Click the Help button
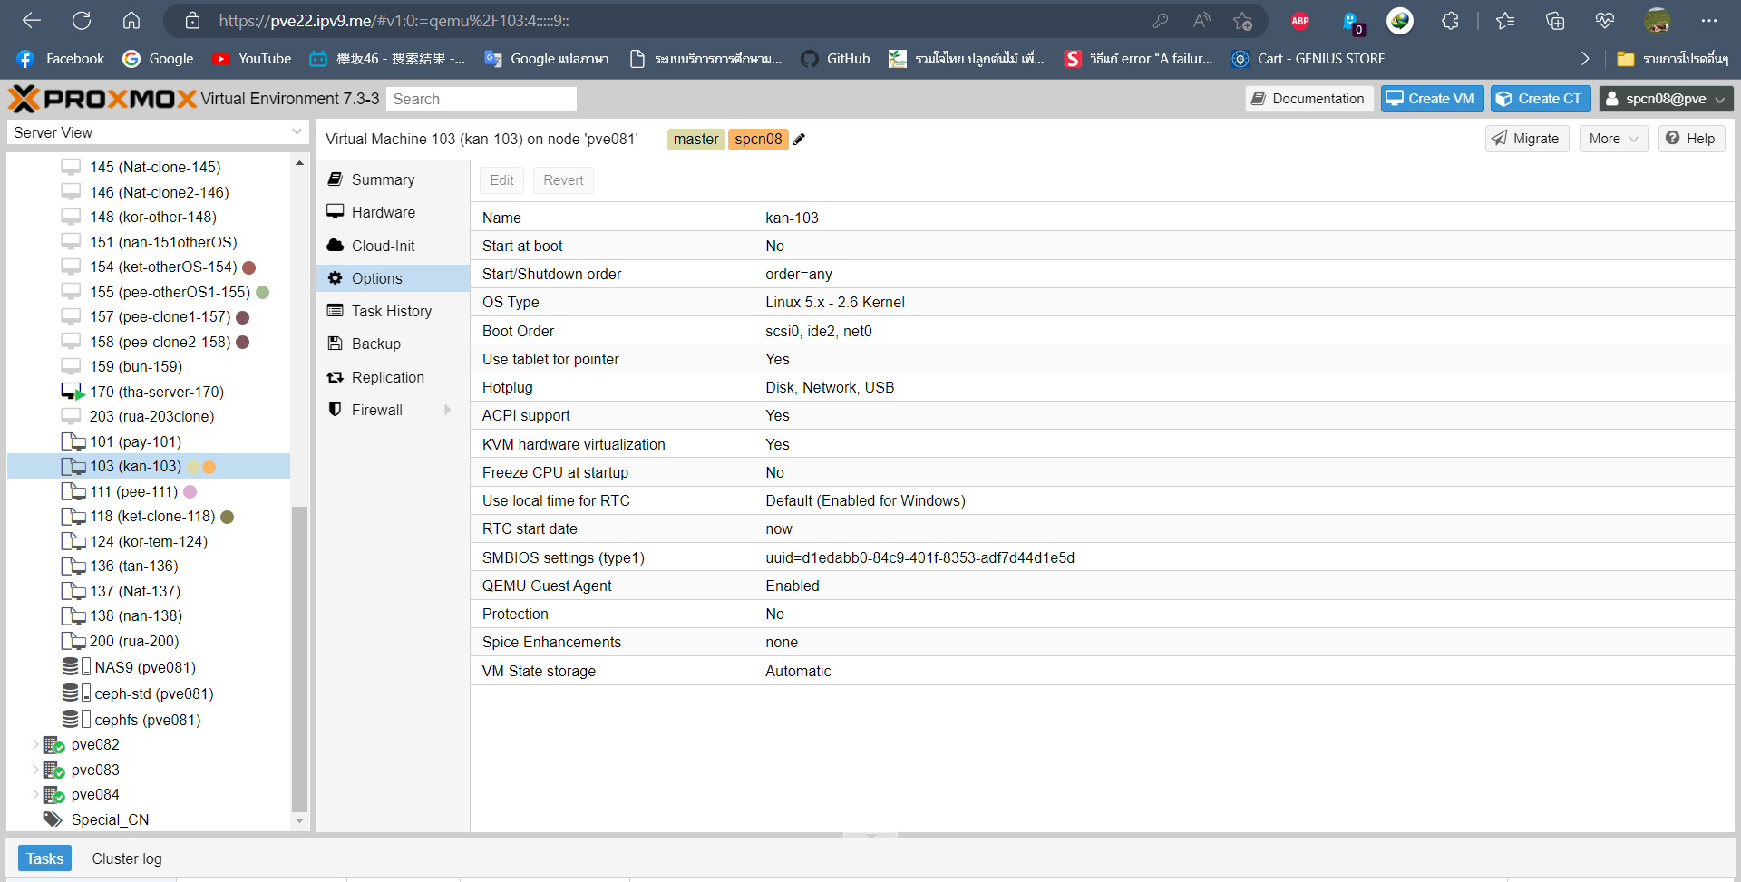Viewport: 1741px width, 882px height. click(1691, 139)
